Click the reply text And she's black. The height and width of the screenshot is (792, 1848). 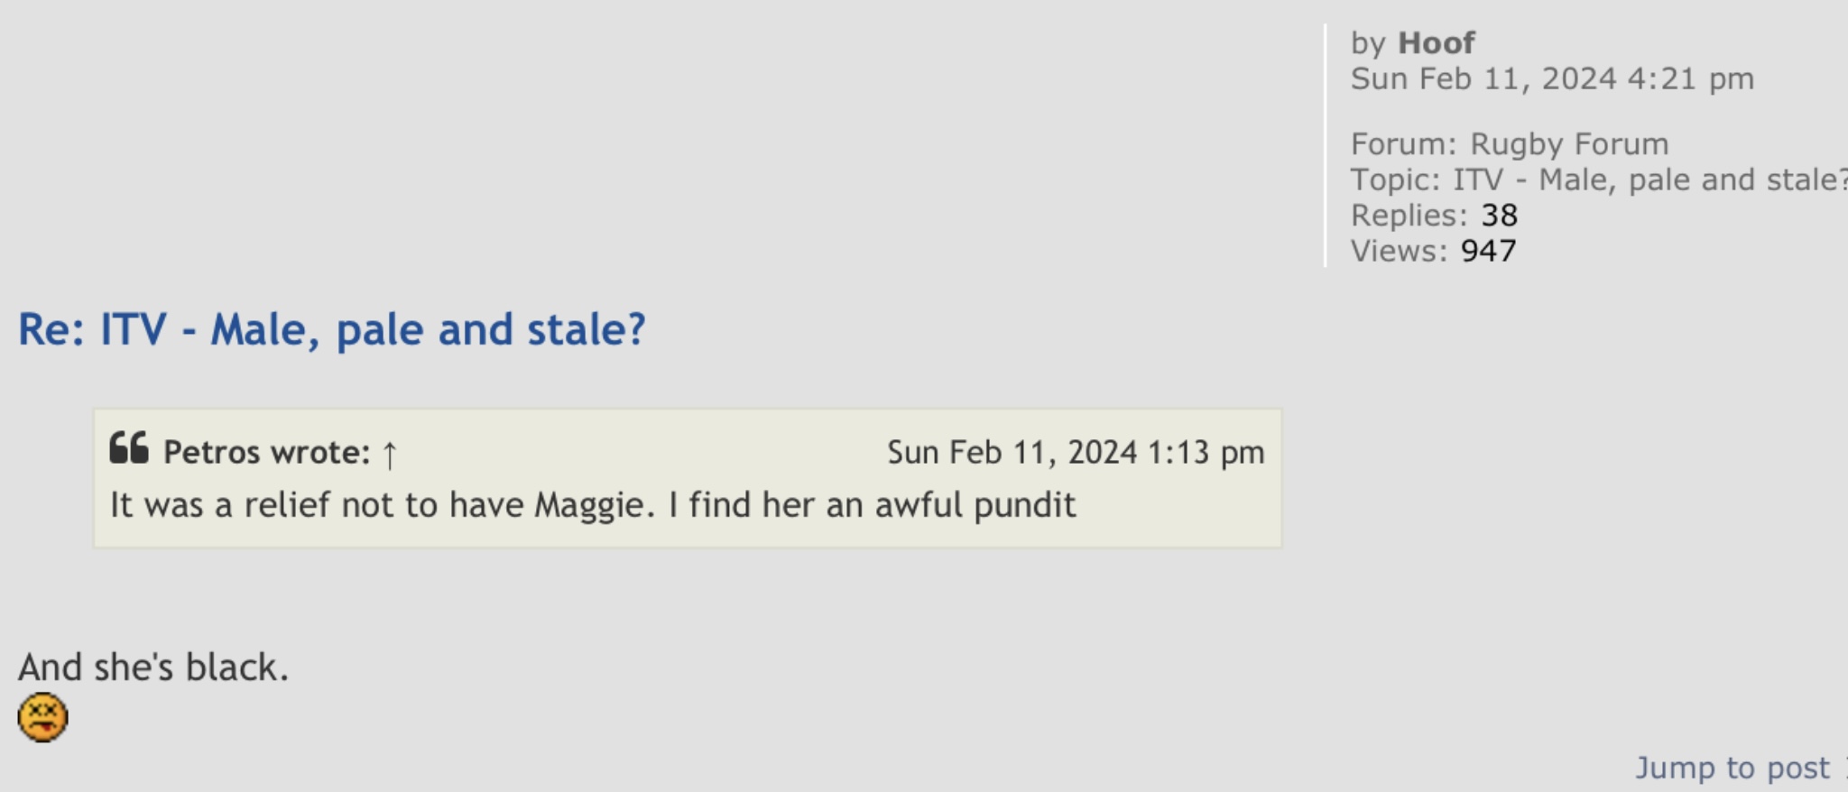pyautogui.click(x=153, y=668)
